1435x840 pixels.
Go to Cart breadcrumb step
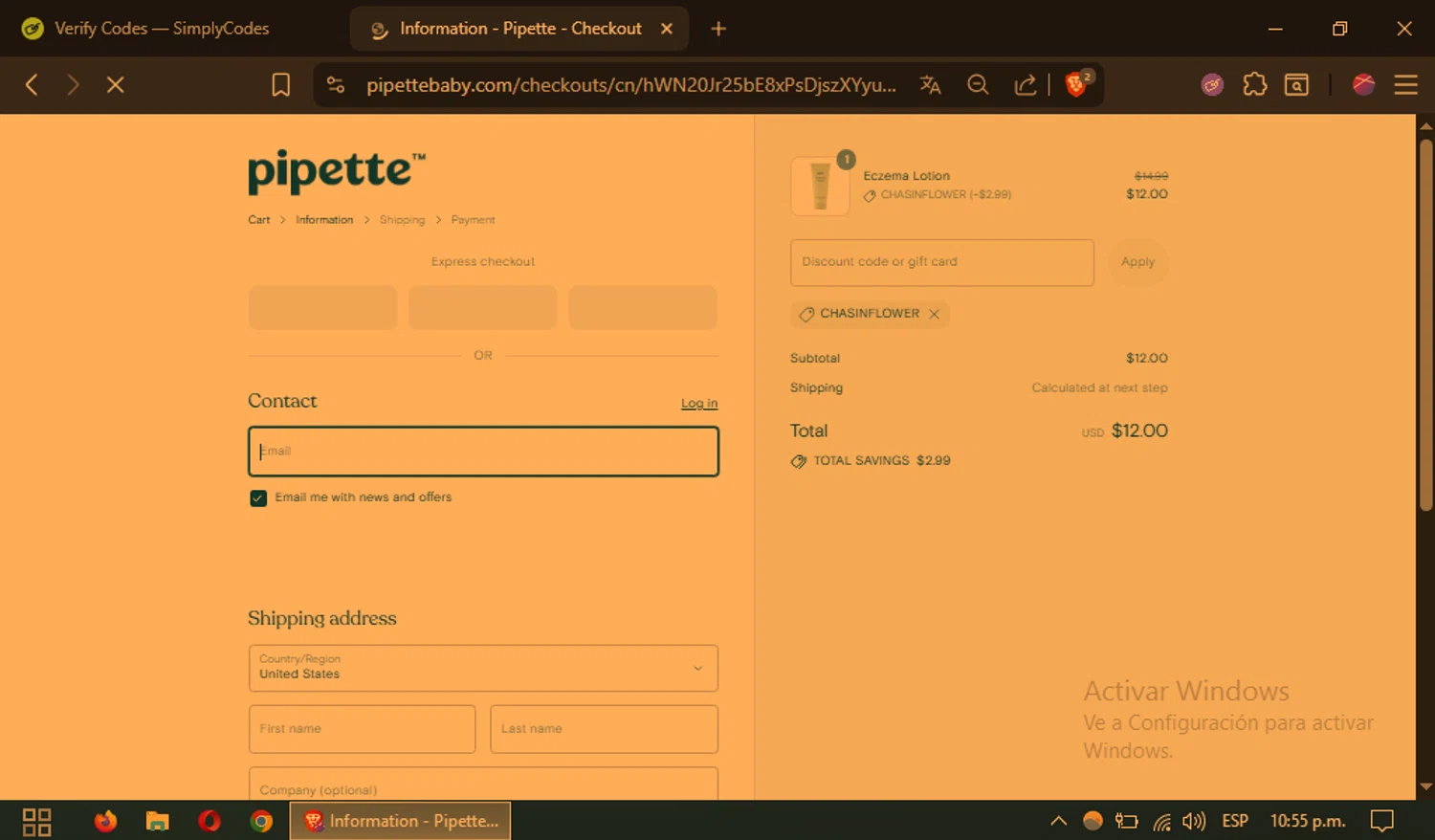pos(258,220)
